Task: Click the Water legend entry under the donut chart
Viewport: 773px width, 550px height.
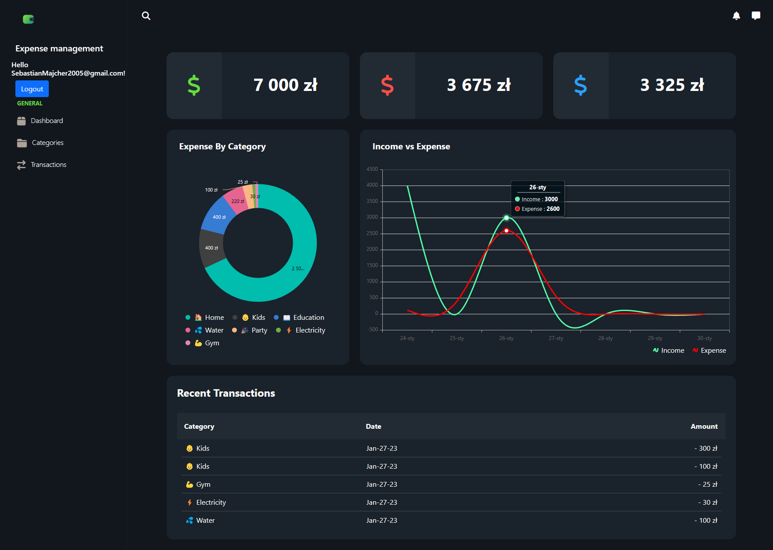Action: click(204, 330)
